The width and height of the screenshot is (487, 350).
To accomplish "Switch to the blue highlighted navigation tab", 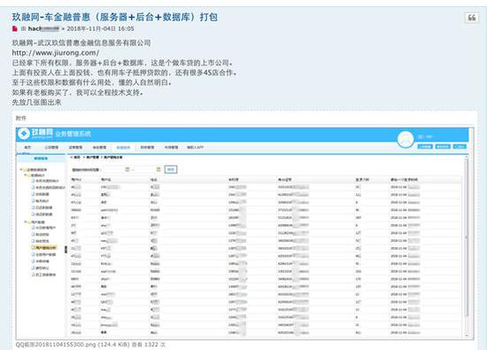I will [x=123, y=147].
